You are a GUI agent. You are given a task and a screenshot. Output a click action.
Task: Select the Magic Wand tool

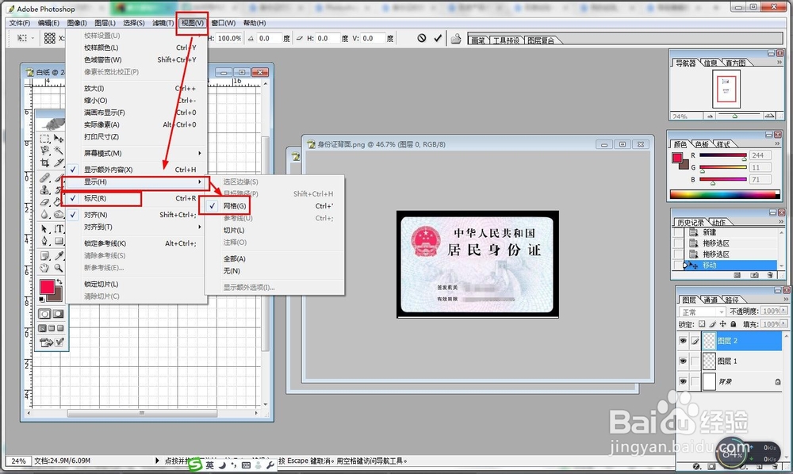pyautogui.click(x=59, y=150)
